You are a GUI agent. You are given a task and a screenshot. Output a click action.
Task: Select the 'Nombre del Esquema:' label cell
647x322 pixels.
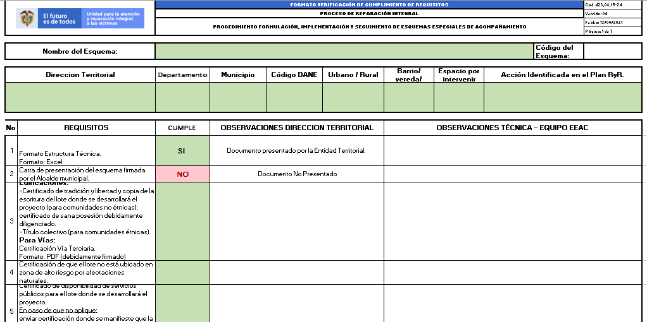(x=80, y=52)
